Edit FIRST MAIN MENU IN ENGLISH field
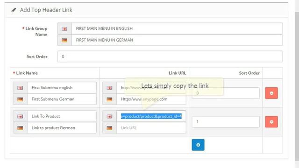The width and height of the screenshot is (299, 168). 177,28
